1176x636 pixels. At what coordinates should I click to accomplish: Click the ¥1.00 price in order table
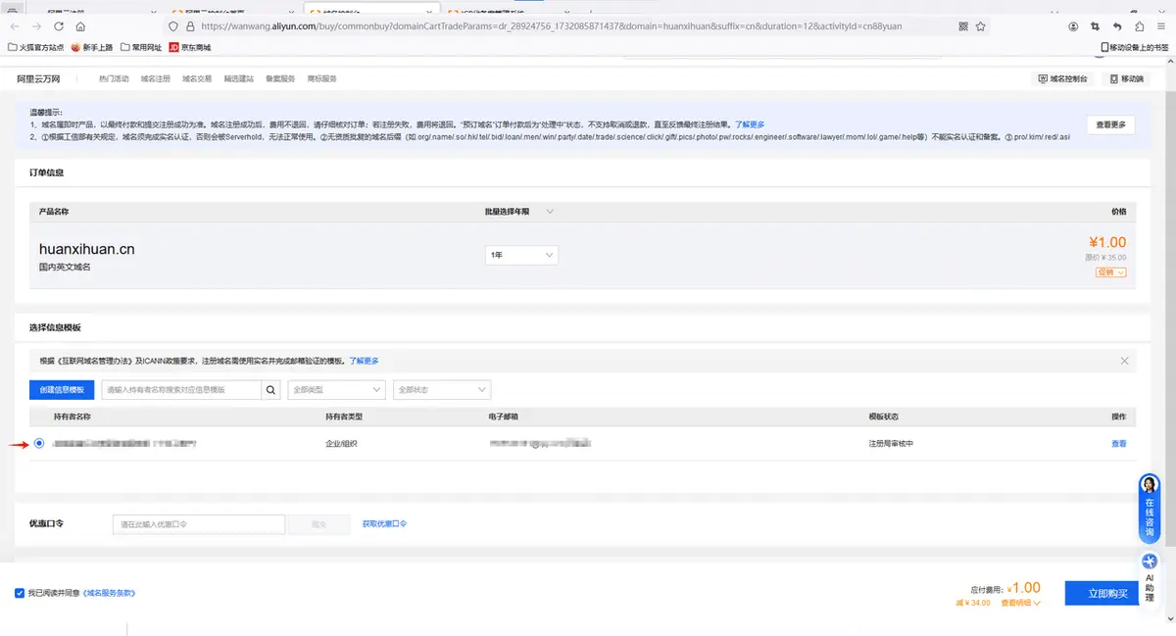point(1107,242)
